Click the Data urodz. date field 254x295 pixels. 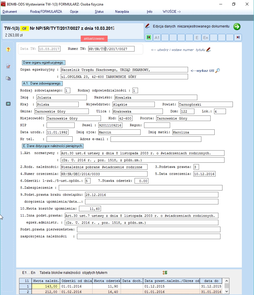(58, 132)
